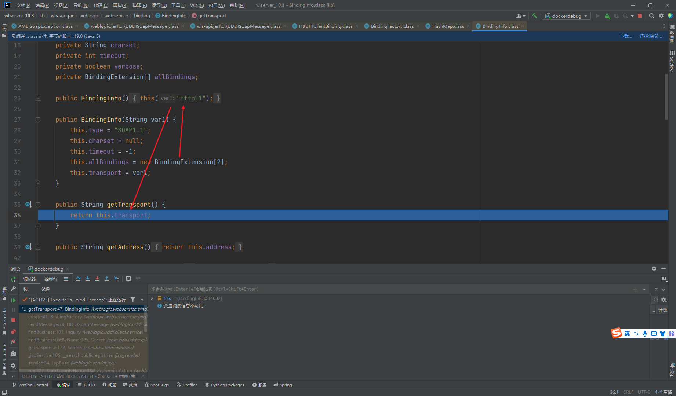The image size is (676, 396).
Task: Click the override marker beside getTransport line 35
Action: [28, 204]
